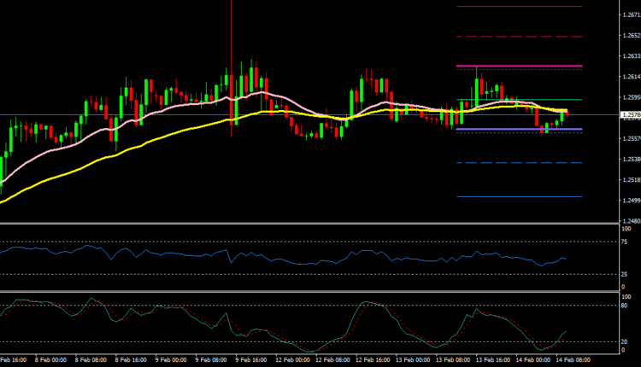Image resolution: width=641 pixels, height=367 pixels.
Task: Click the 25 level on RSI scale
Action: pyautogui.click(x=626, y=274)
